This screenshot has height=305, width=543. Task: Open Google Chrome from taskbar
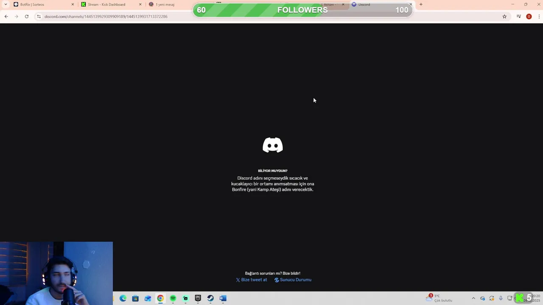tap(160, 298)
